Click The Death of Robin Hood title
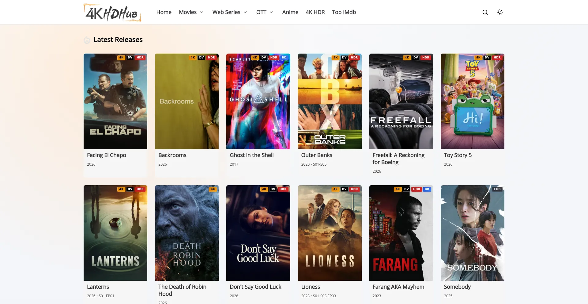Screen dimensions: 588x304 coord(182,290)
